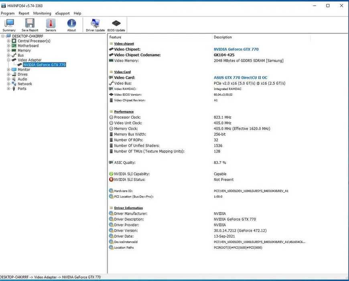Click the Driver Information section heading

tap(128, 208)
